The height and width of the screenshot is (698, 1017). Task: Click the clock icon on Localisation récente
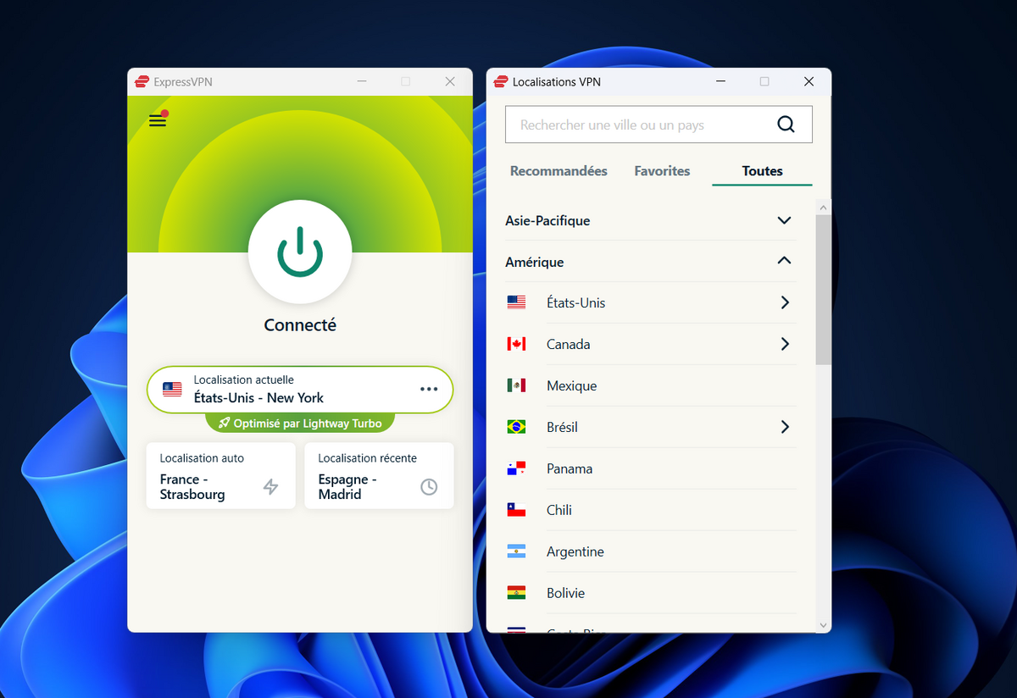[429, 486]
